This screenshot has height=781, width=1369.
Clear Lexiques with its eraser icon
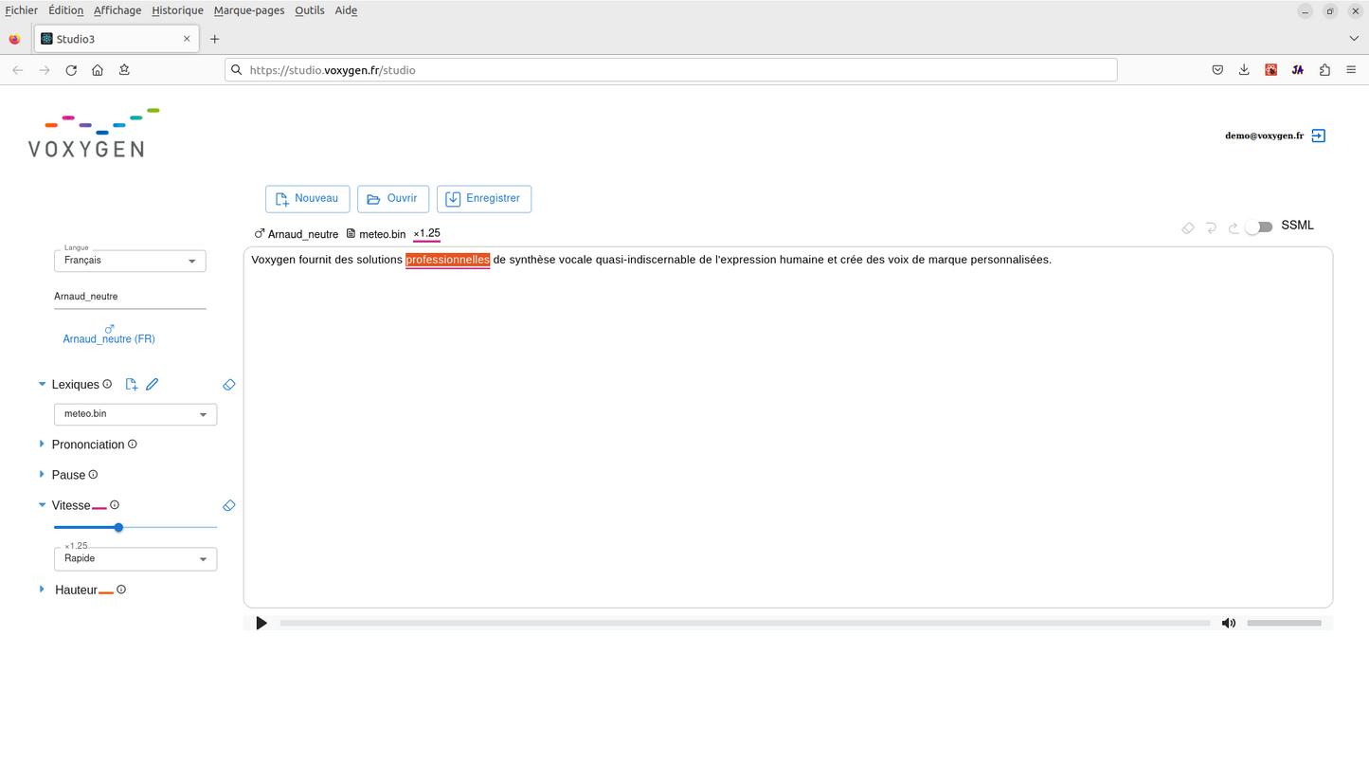(x=229, y=385)
